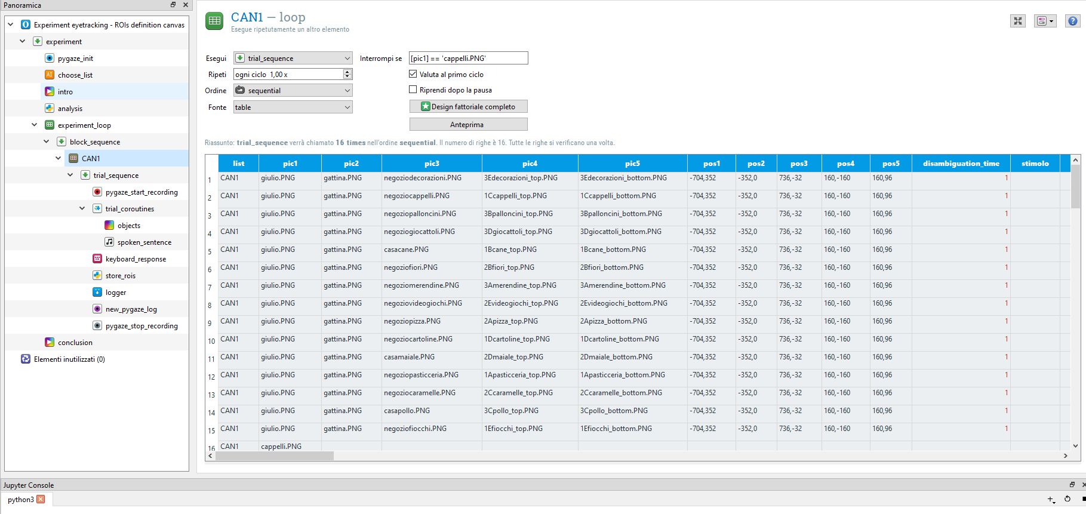
Task: Click the Anteprima button
Action: pos(468,125)
